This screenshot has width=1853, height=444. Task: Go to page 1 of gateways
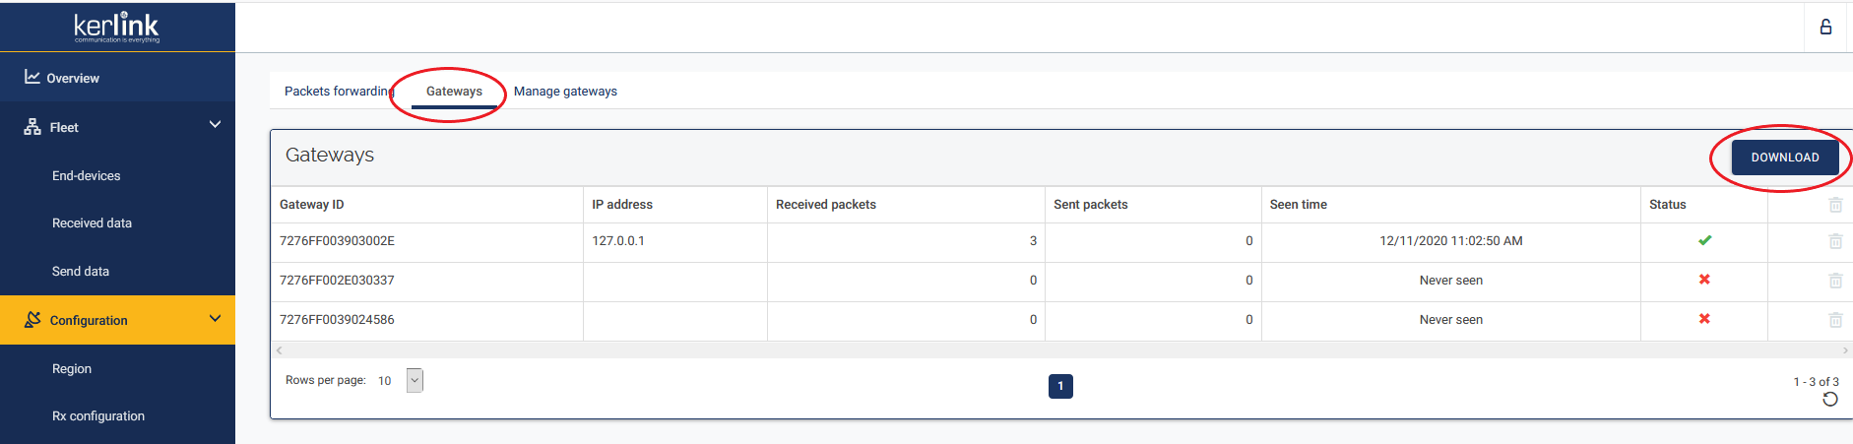click(x=1060, y=386)
